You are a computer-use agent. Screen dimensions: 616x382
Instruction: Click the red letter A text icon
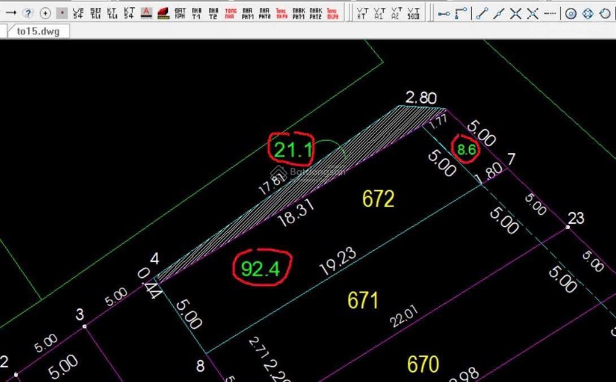click(146, 13)
